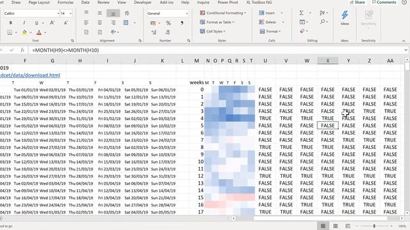
Task: Open the General number format dropdown
Action: (186, 13)
